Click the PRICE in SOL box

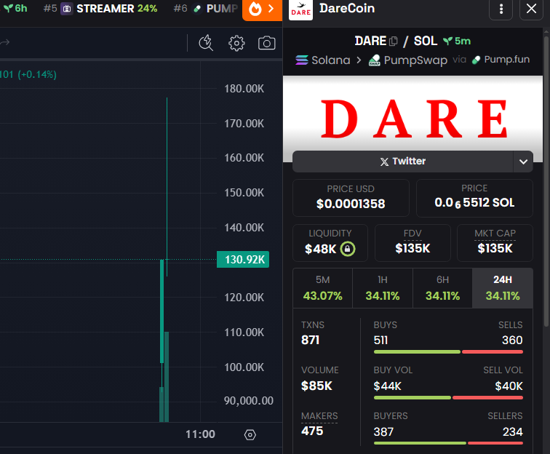click(474, 198)
